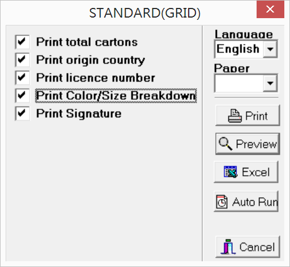Viewport: 290px width, 267px height.
Task: Click the magnifying glass Preview icon
Action: (225, 144)
